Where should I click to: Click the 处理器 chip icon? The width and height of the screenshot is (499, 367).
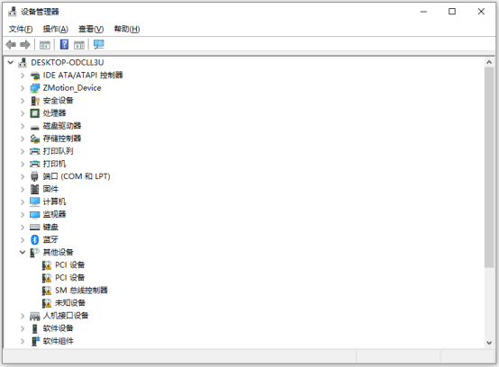coord(35,113)
